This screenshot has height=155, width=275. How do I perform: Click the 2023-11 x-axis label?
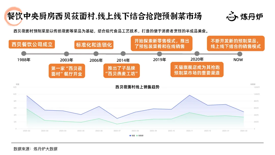189,131
